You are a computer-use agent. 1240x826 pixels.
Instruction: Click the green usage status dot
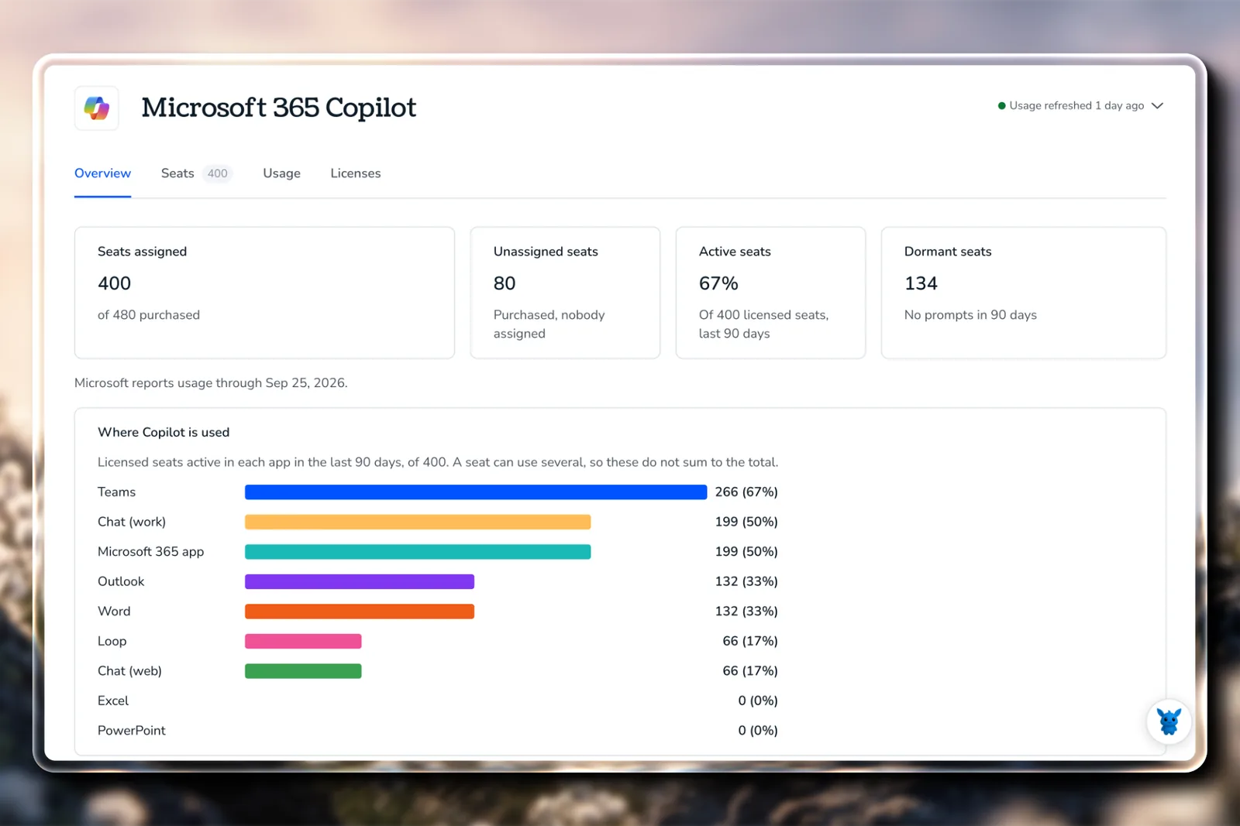pos(1001,106)
